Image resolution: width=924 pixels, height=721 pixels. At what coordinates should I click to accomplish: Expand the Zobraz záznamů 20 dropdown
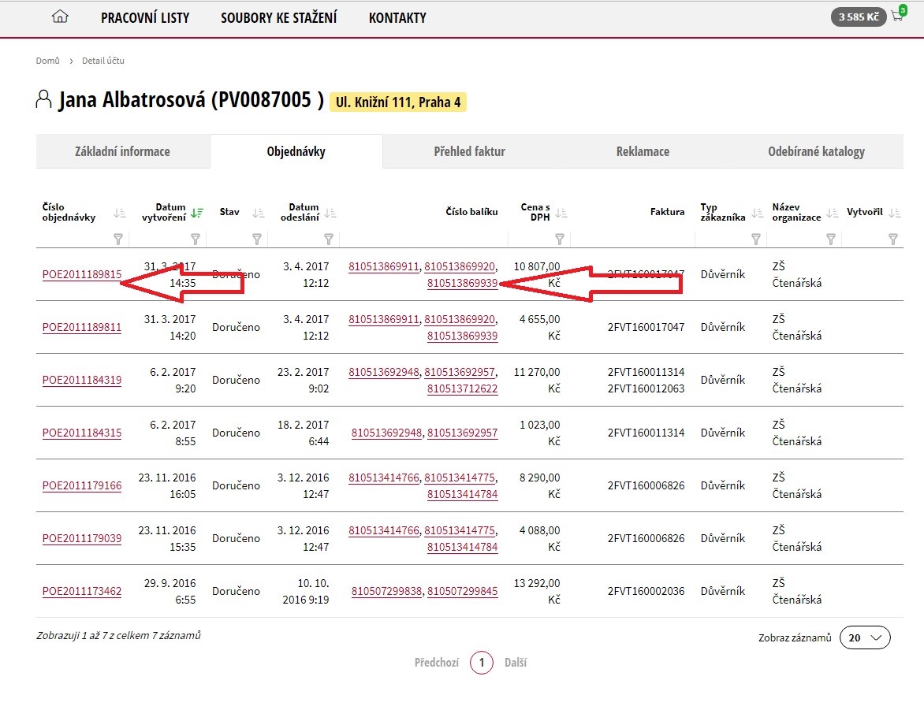click(x=865, y=637)
